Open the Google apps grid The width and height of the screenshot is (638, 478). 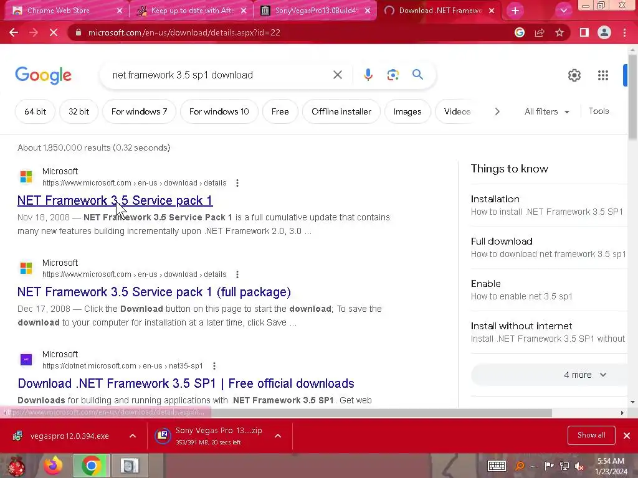[603, 75]
